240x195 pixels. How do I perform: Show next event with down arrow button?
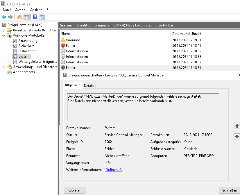pyautogui.click(x=237, y=137)
